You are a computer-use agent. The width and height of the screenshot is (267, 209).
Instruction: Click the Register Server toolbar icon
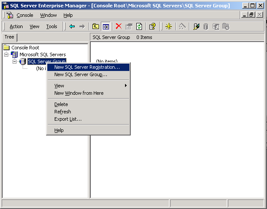pos(196,26)
